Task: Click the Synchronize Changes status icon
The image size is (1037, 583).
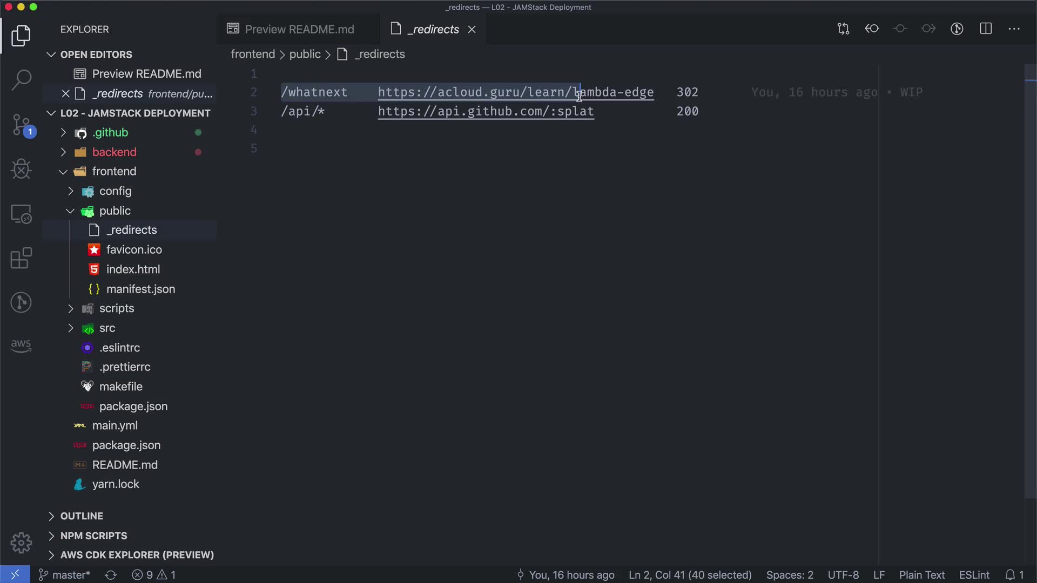Action: coord(111,575)
